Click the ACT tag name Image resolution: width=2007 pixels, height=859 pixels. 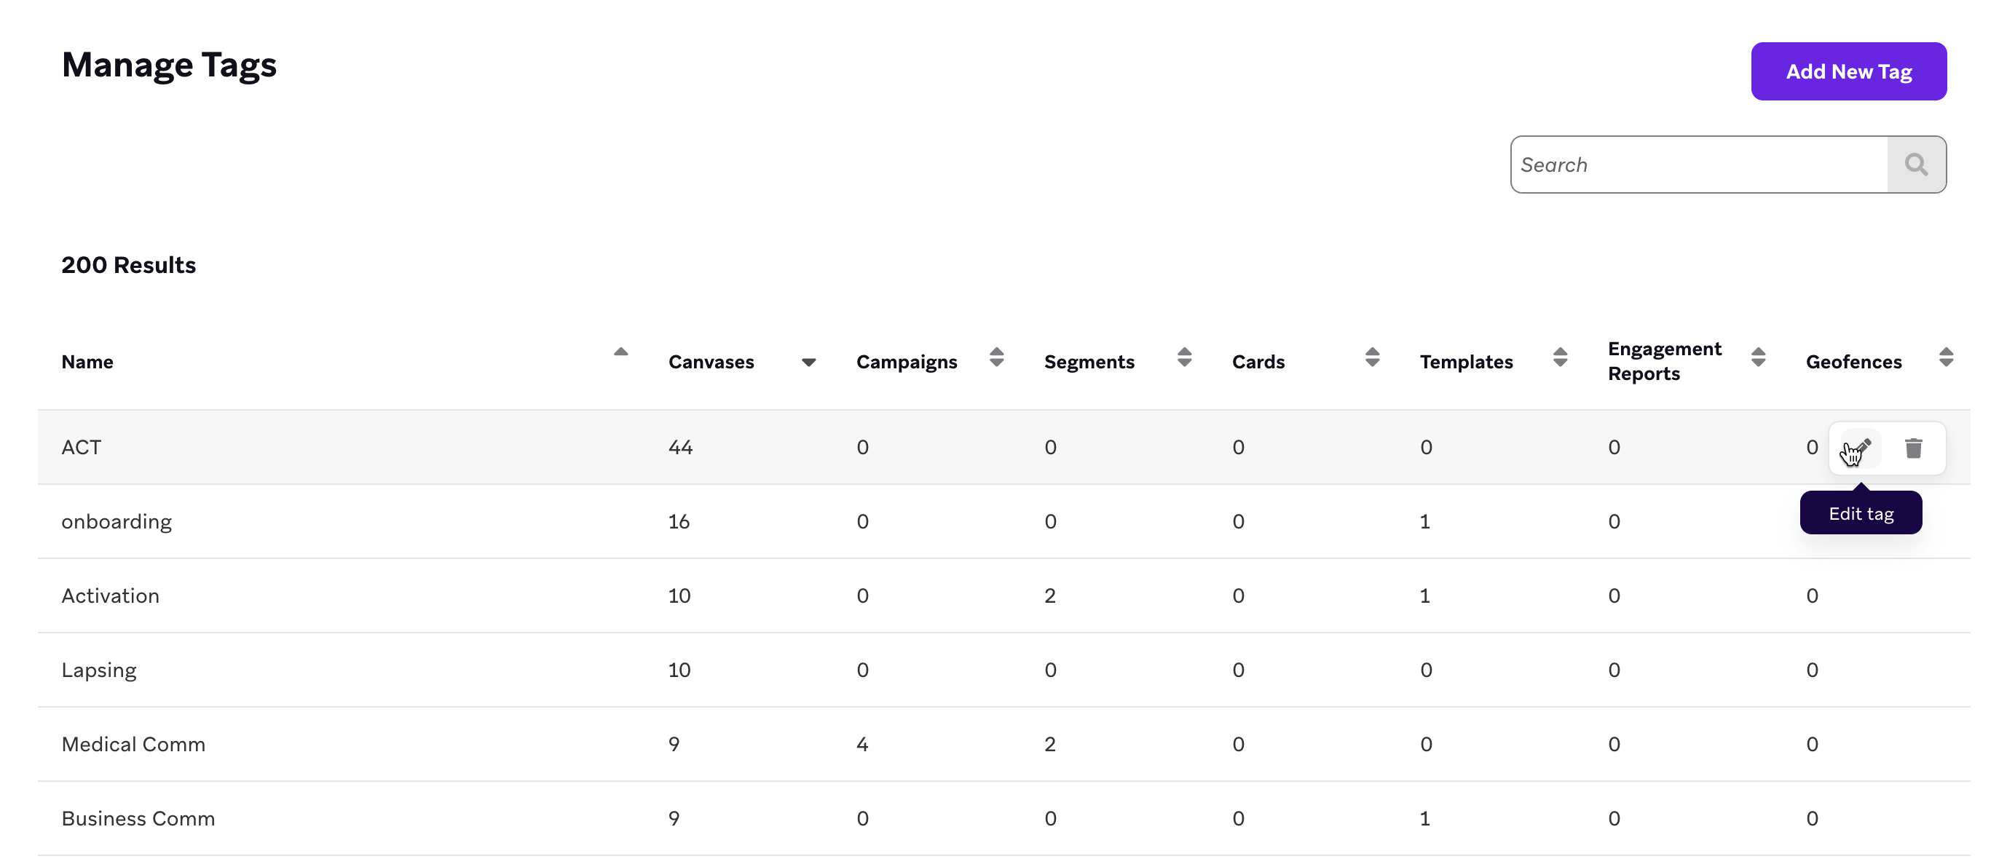click(x=81, y=447)
